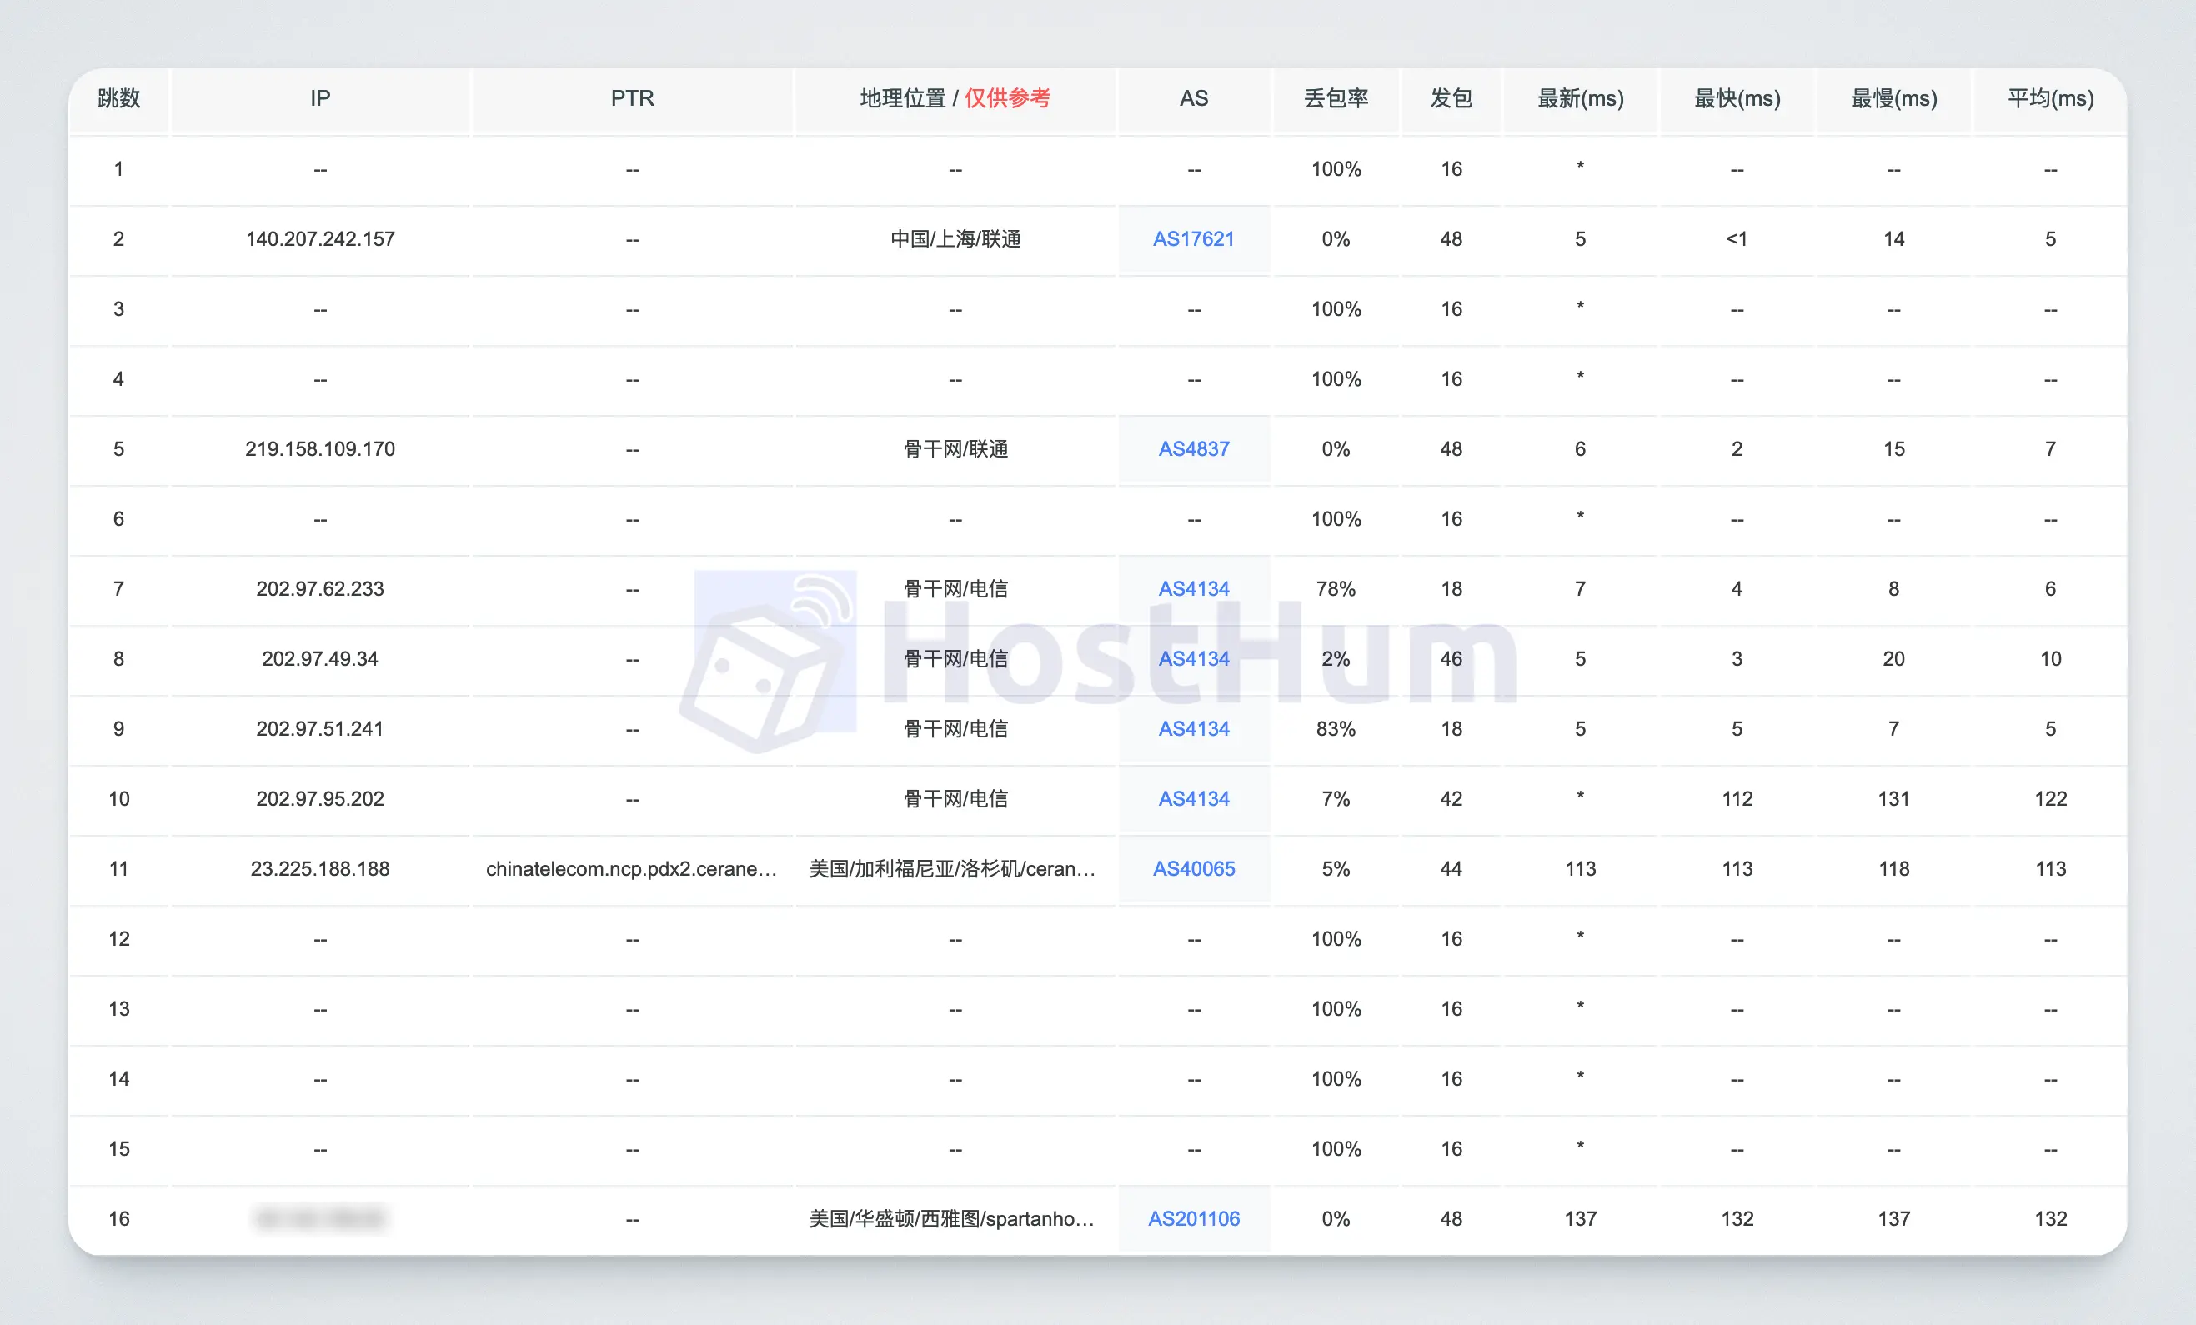
Task: Click the IP column header
Action: pos(320,98)
